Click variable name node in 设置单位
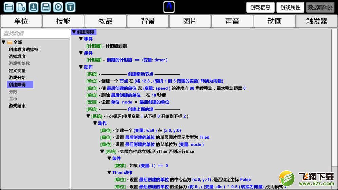Viewport: 338px width, 190px height. [127, 102]
